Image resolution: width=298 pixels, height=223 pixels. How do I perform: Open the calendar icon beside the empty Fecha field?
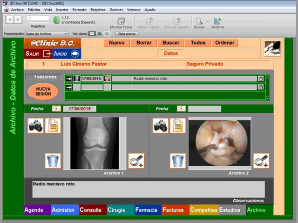pos(181,109)
